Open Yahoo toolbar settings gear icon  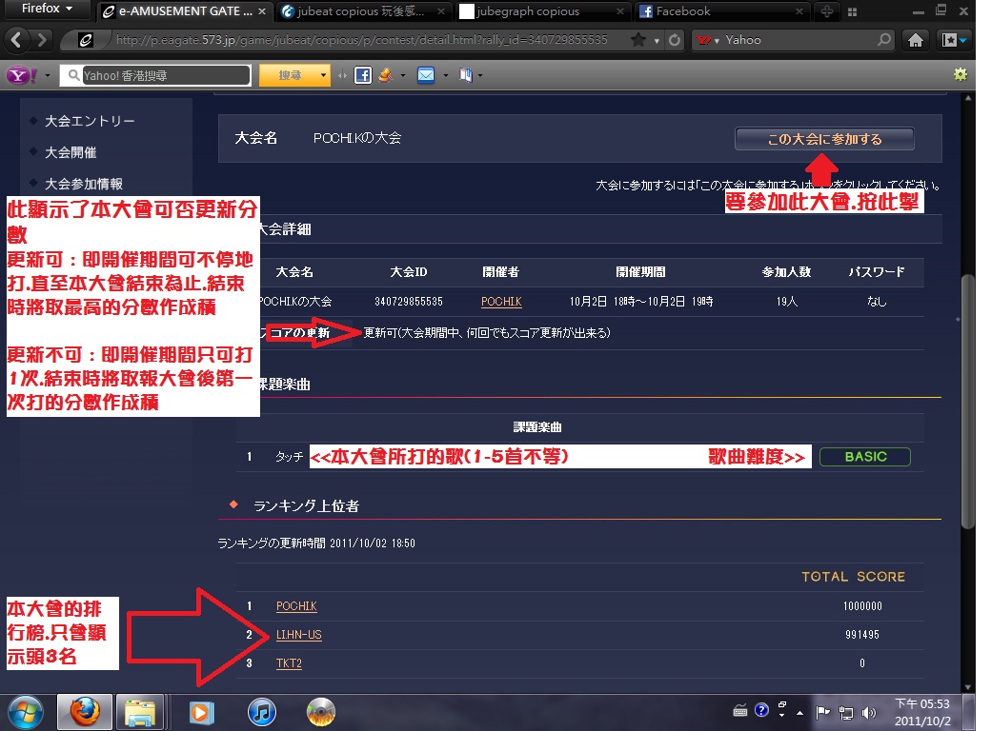[x=960, y=74]
